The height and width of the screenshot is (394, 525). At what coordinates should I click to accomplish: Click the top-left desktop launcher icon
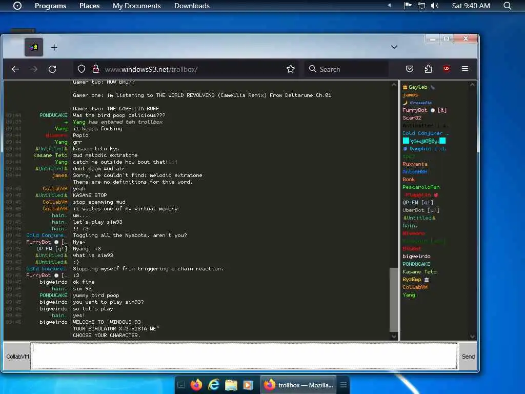click(17, 6)
